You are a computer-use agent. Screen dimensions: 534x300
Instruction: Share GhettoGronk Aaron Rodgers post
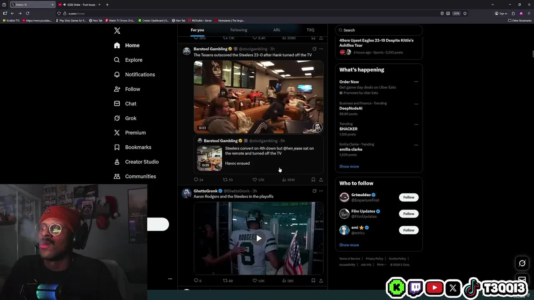321,281
